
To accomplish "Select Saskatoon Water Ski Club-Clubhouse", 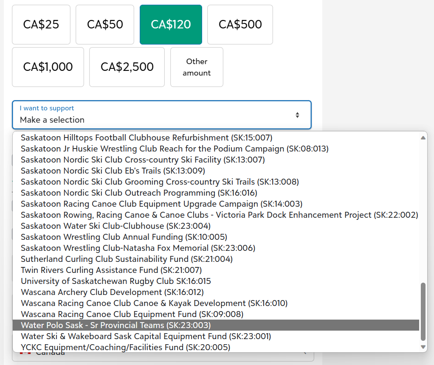I will 216,226.
